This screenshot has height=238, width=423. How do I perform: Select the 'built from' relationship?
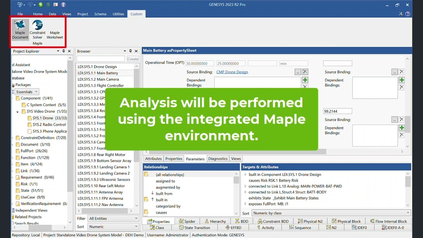click(164, 194)
